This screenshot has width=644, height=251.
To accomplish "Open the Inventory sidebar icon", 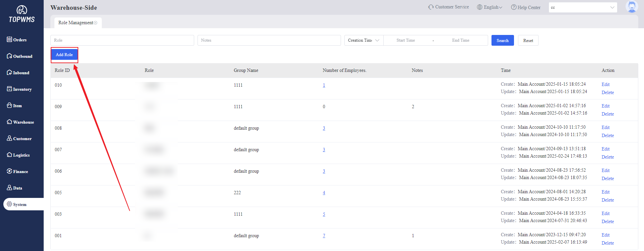I will tap(9, 89).
